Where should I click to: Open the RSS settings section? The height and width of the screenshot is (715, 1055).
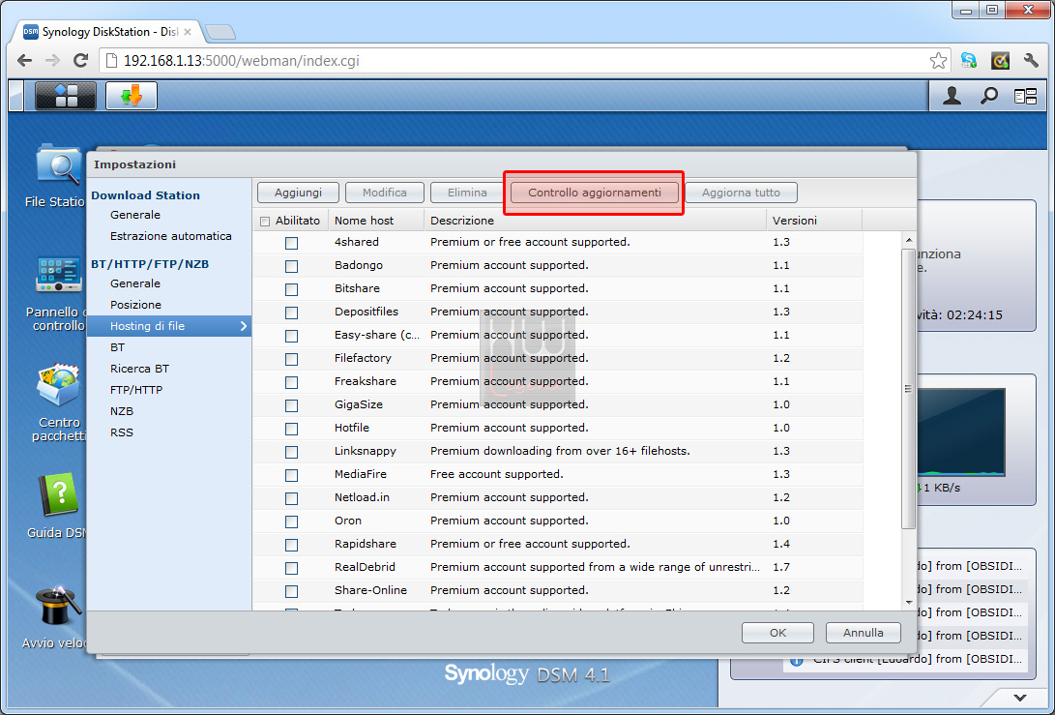(122, 432)
